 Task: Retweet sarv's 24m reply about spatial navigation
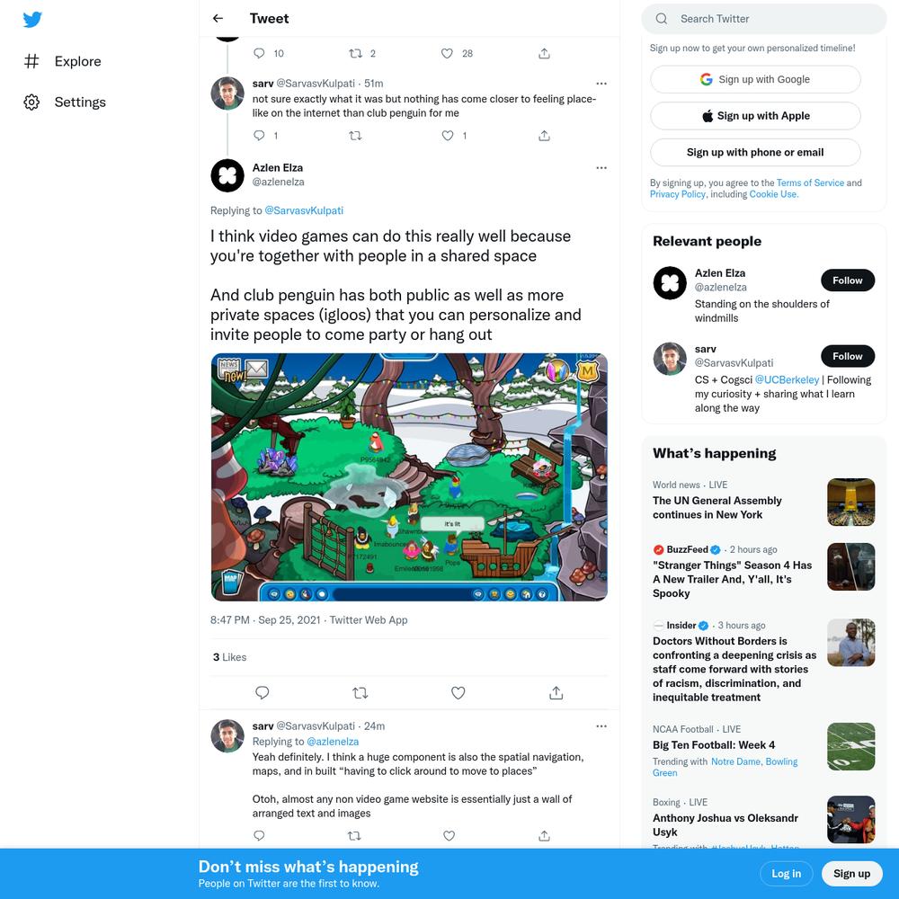354,835
